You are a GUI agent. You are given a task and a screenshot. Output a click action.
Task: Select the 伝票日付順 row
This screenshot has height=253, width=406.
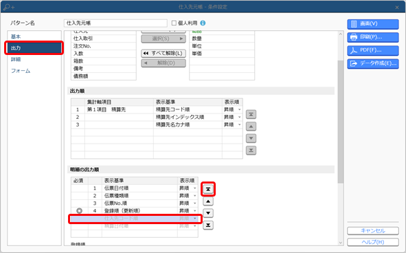pos(135,188)
